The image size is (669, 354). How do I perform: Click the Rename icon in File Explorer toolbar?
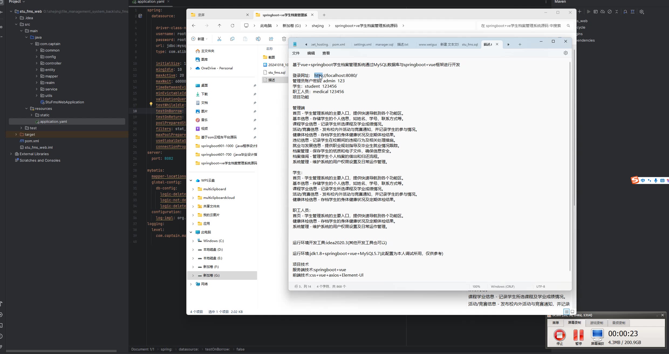tap(258, 39)
